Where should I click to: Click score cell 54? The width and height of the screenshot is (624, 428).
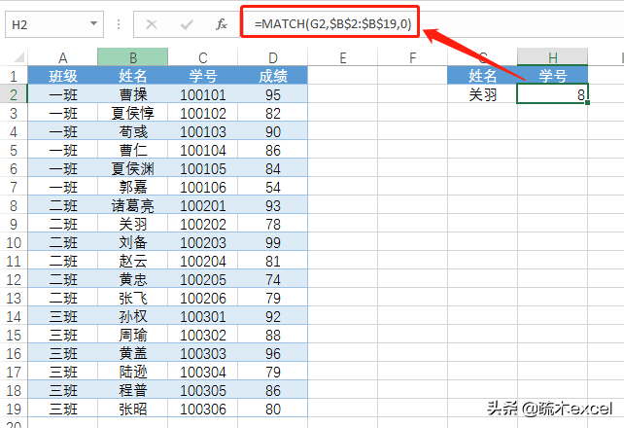(x=272, y=187)
